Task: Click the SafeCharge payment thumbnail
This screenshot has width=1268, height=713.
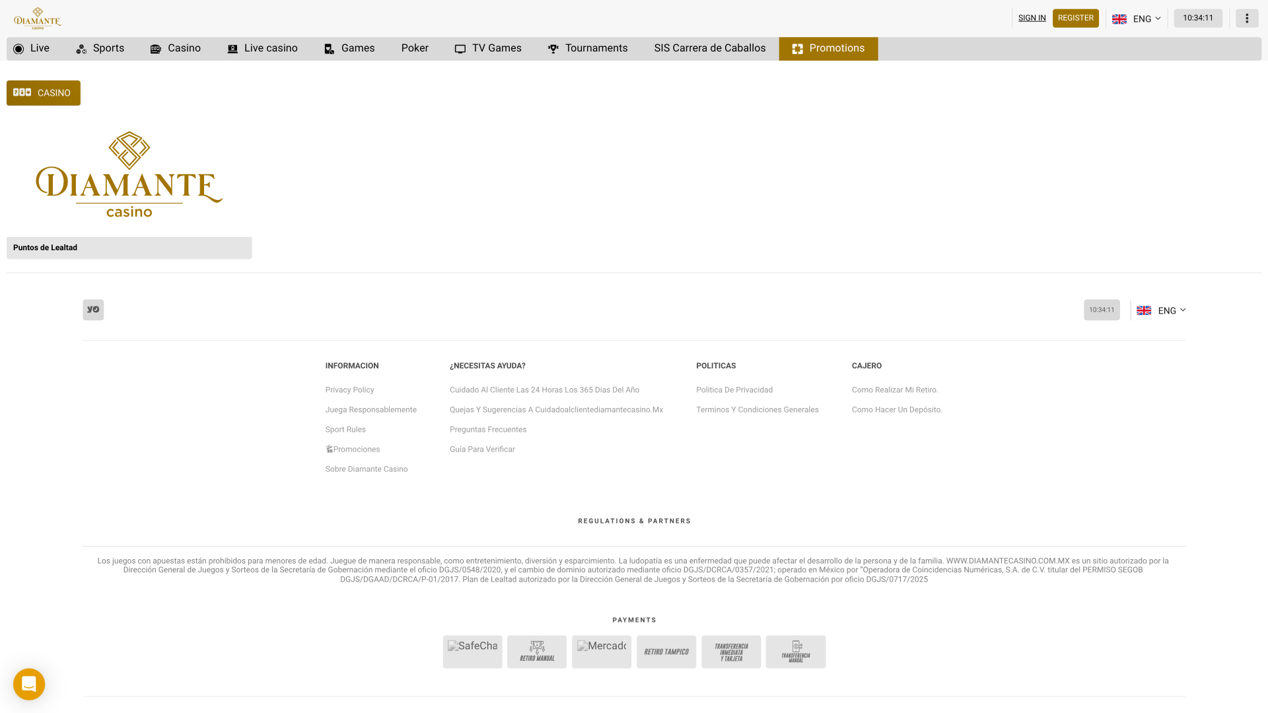Action: [x=472, y=652]
